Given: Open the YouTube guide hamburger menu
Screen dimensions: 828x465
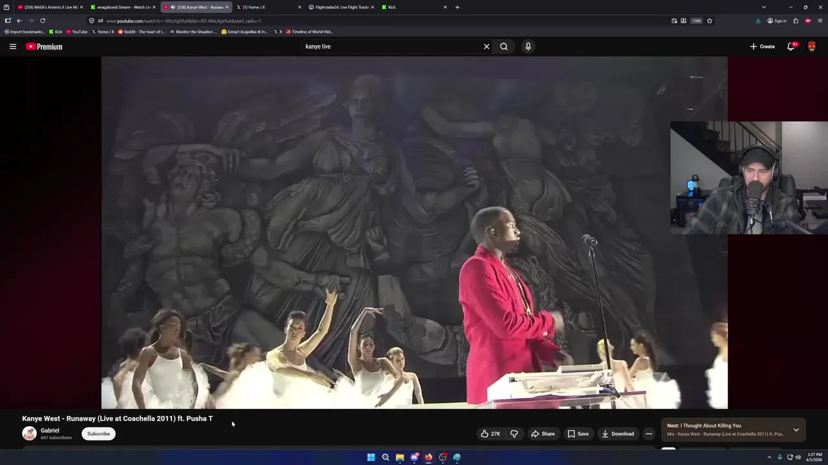Looking at the screenshot, I should coord(12,46).
